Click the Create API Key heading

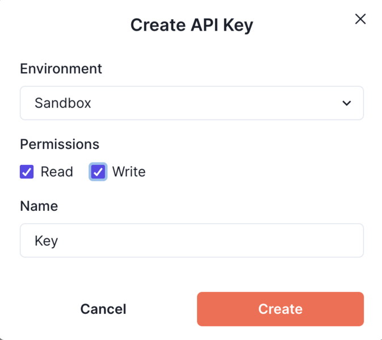[191, 25]
